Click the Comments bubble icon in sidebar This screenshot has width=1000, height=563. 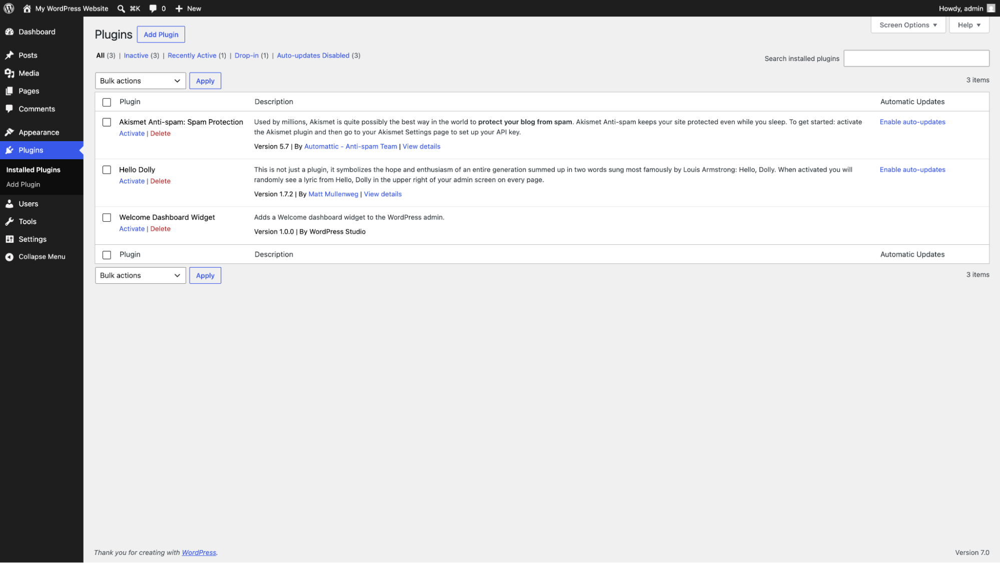10,109
